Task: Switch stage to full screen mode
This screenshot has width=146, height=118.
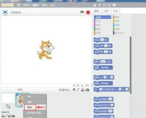Action: (x=5, y=12)
